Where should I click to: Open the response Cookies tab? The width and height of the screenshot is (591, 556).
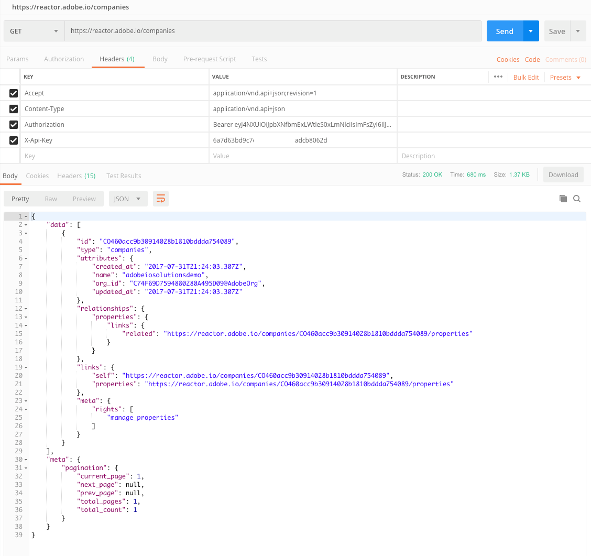37,176
